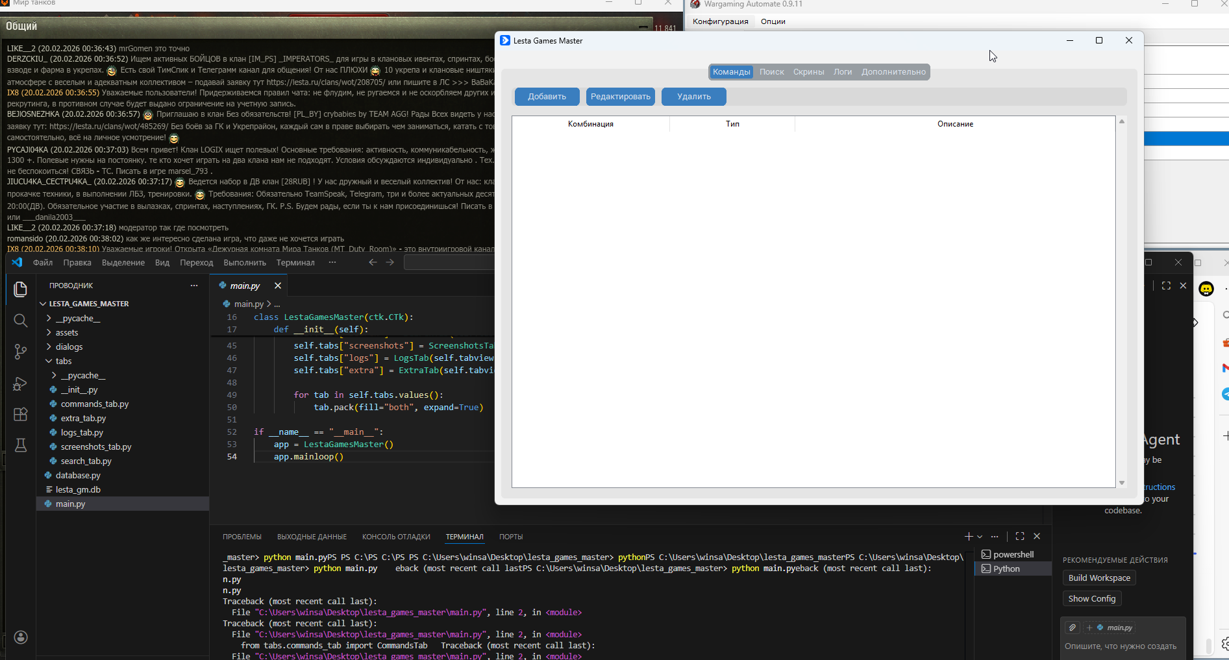The height and width of the screenshot is (660, 1229).
Task: Open Run and Debug view
Action: point(20,384)
